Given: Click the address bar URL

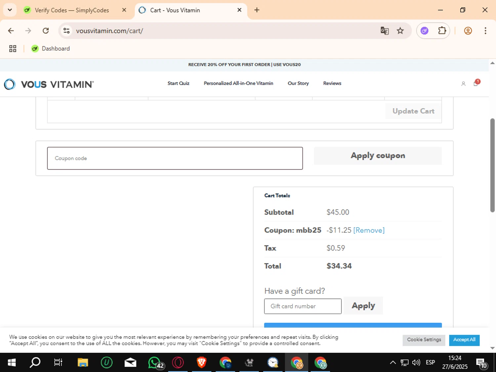Looking at the screenshot, I should click(109, 31).
